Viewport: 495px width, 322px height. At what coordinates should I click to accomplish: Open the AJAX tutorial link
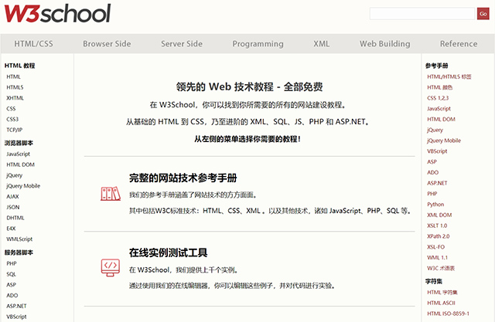click(x=12, y=197)
